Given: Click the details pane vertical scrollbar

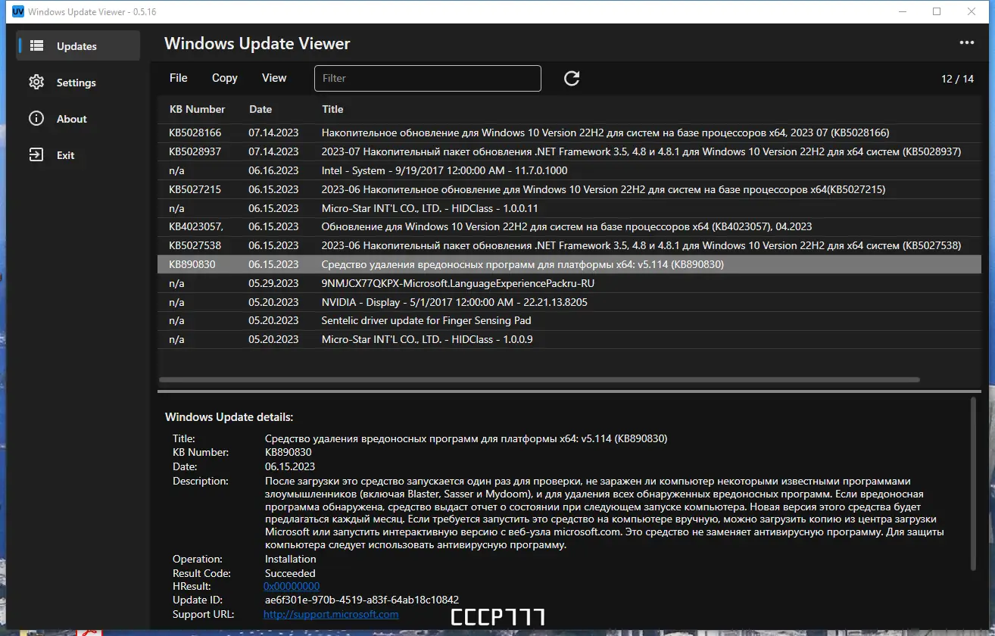Looking at the screenshot, I should point(974,485).
